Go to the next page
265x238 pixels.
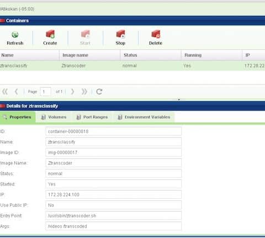pyautogui.click(x=72, y=92)
